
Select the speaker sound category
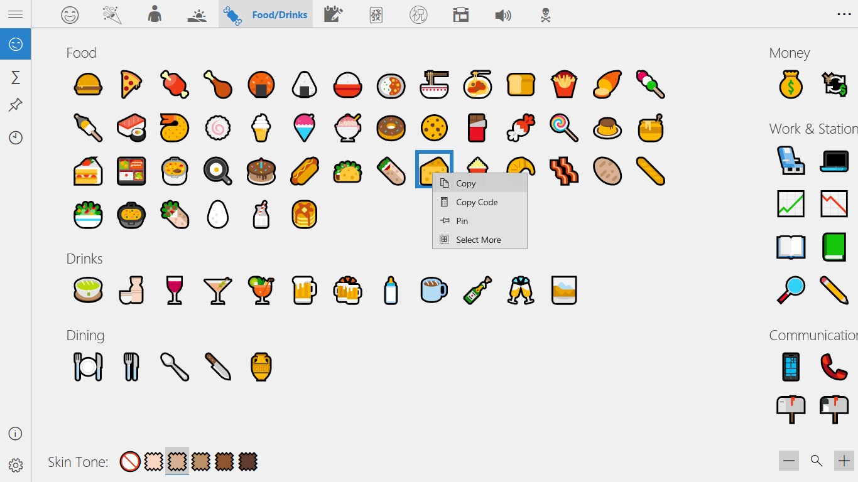503,14
